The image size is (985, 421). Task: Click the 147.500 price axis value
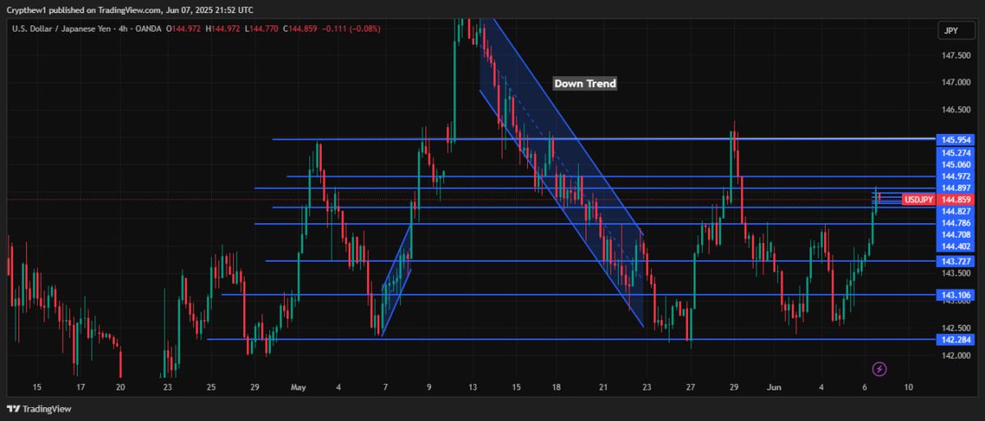coord(957,56)
